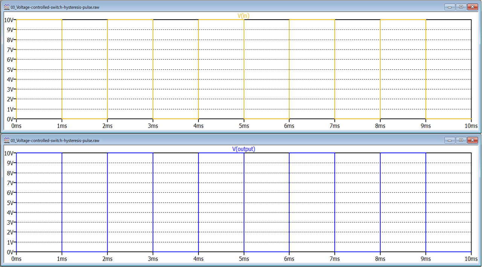The width and height of the screenshot is (482, 267).
Task: Click the 10V label on the V(output) vertical axis
Action: [x=9, y=153]
